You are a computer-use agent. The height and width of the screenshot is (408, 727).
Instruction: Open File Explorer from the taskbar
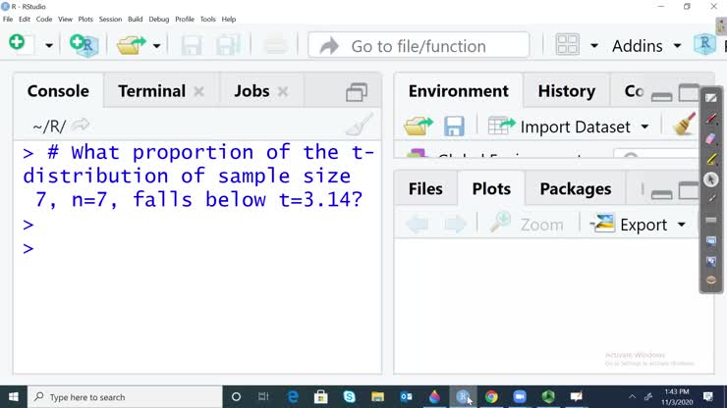pos(377,397)
